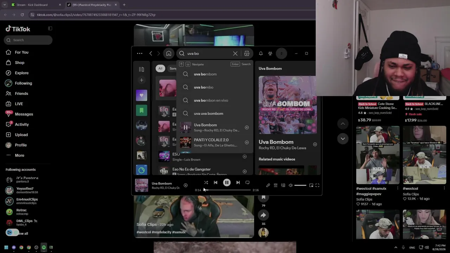
Task: Choose suggestion "uva bombo"
Action: tap(215, 87)
